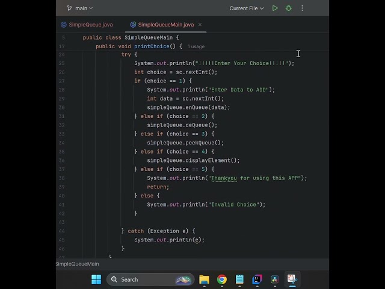Open File Explorer from the taskbar
This screenshot has width=385, height=289.
tap(204, 279)
